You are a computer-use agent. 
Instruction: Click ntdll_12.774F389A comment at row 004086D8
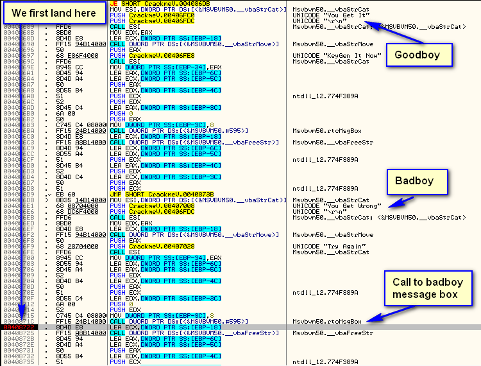(325, 189)
